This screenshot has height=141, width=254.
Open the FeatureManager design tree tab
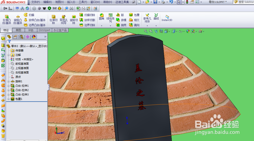click(x=9, y=37)
